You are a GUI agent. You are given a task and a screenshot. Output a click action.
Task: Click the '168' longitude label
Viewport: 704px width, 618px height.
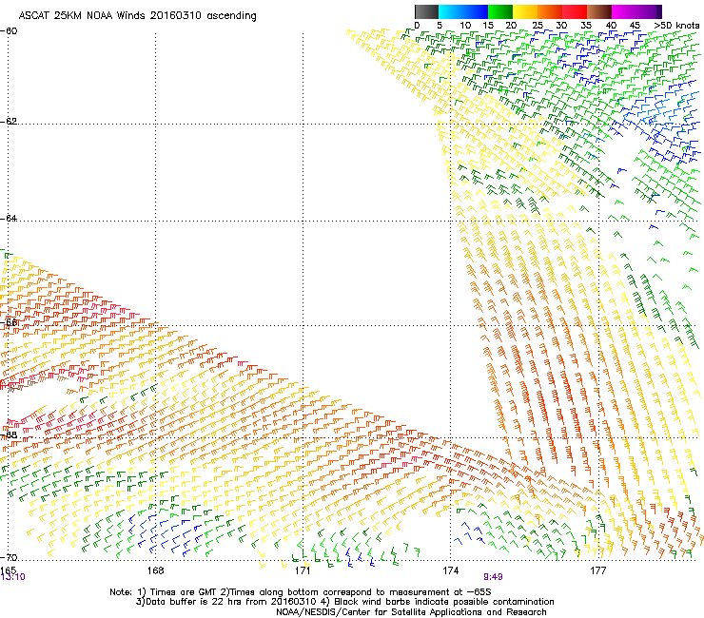pyautogui.click(x=155, y=570)
